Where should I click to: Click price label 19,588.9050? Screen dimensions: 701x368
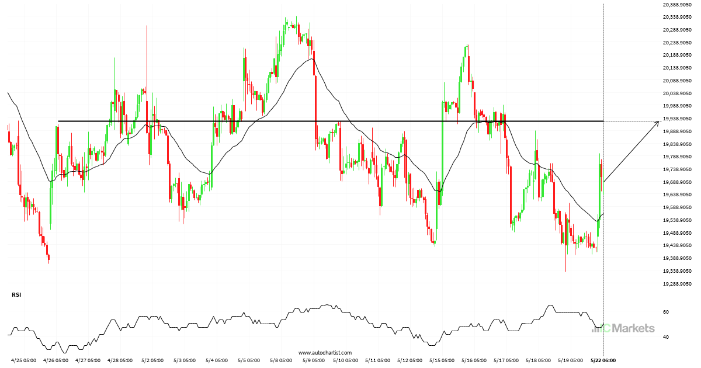click(x=678, y=208)
